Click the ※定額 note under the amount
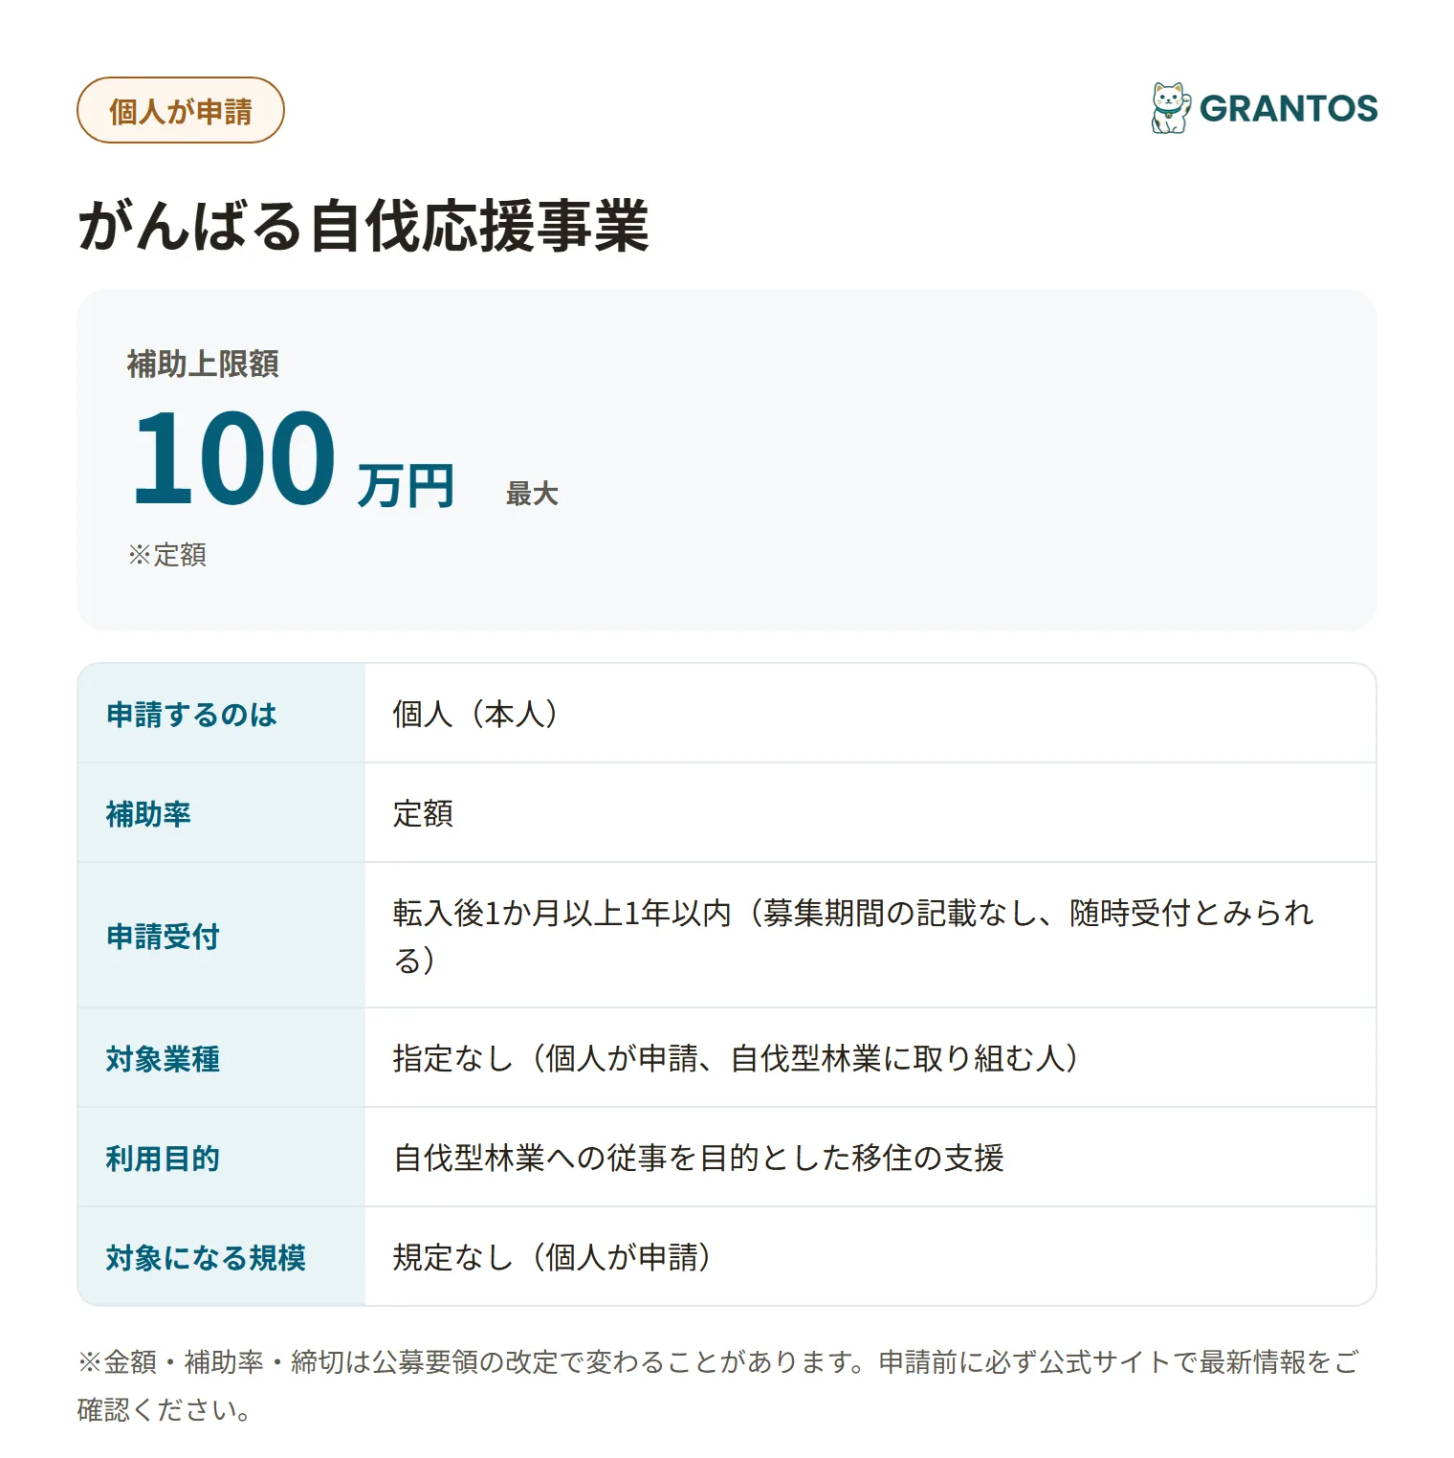This screenshot has height=1458, width=1454. [x=167, y=555]
